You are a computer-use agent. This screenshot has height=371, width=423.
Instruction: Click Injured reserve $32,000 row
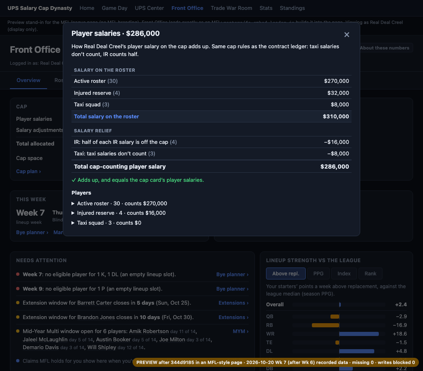click(211, 93)
